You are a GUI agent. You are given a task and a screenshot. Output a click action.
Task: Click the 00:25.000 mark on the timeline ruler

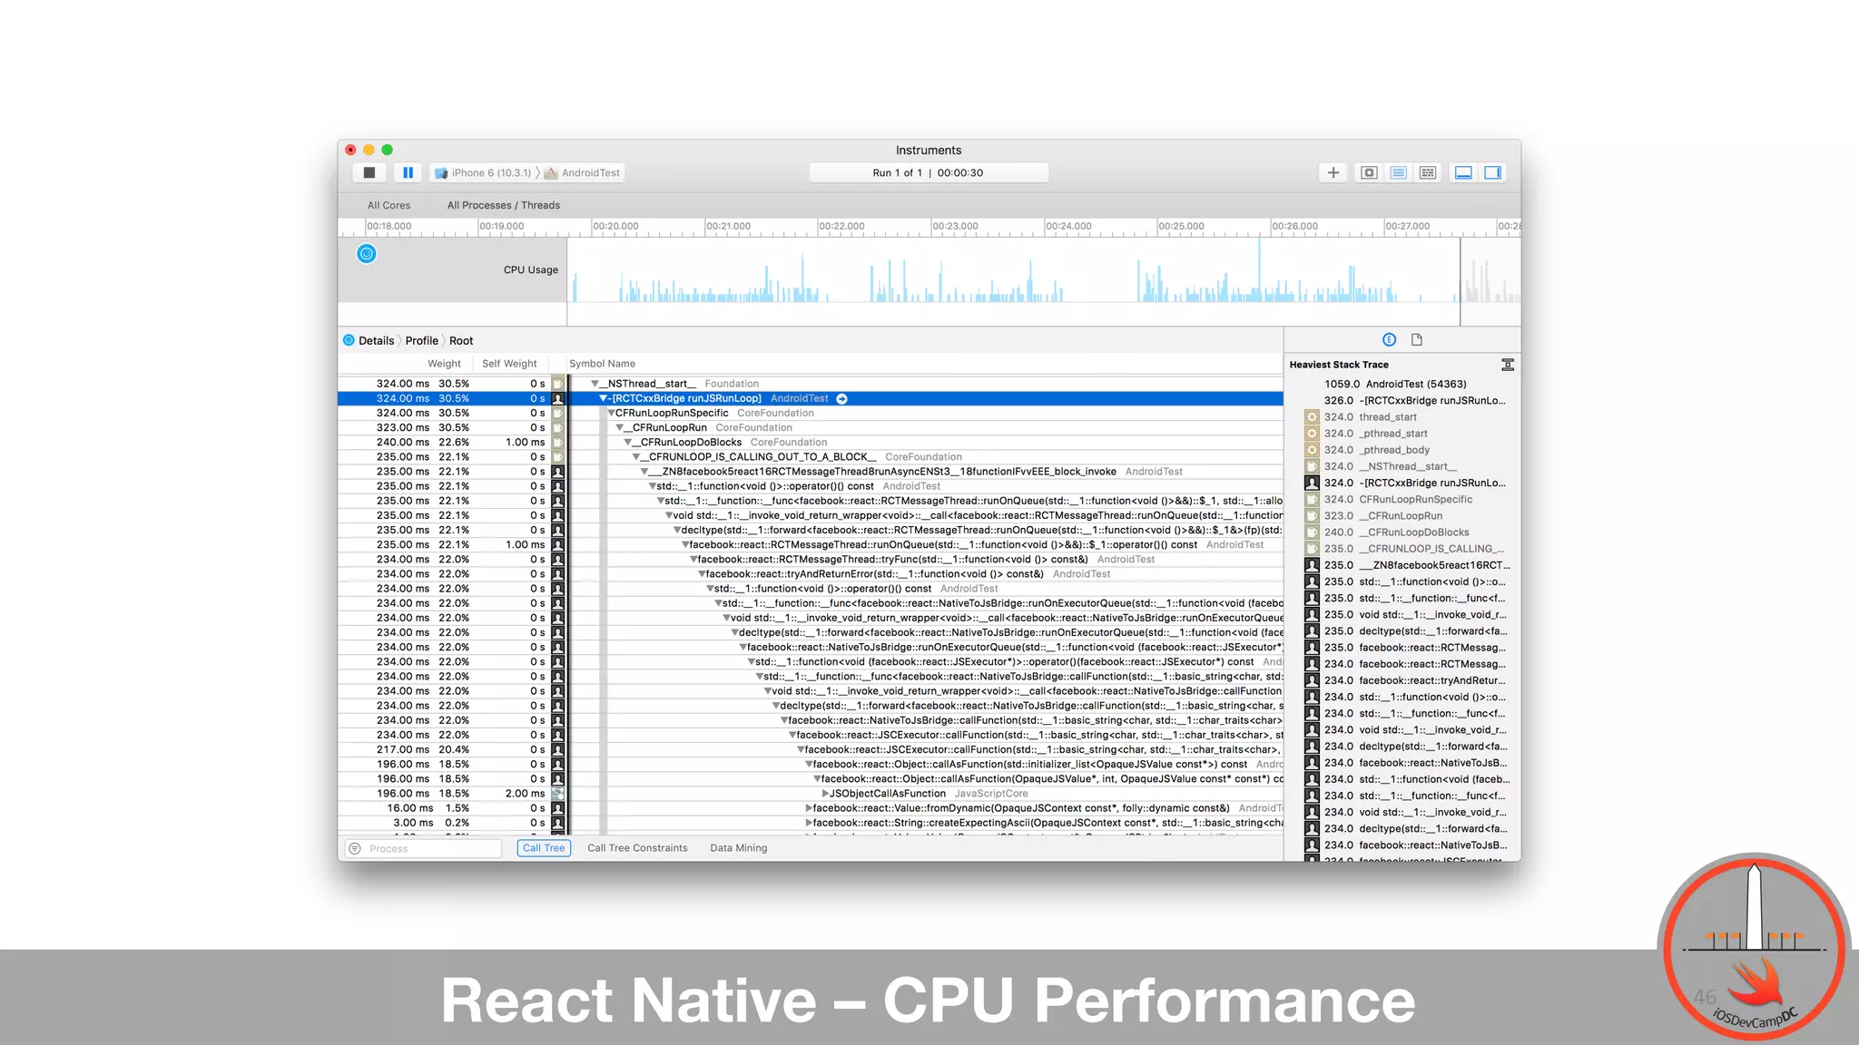coord(1182,226)
